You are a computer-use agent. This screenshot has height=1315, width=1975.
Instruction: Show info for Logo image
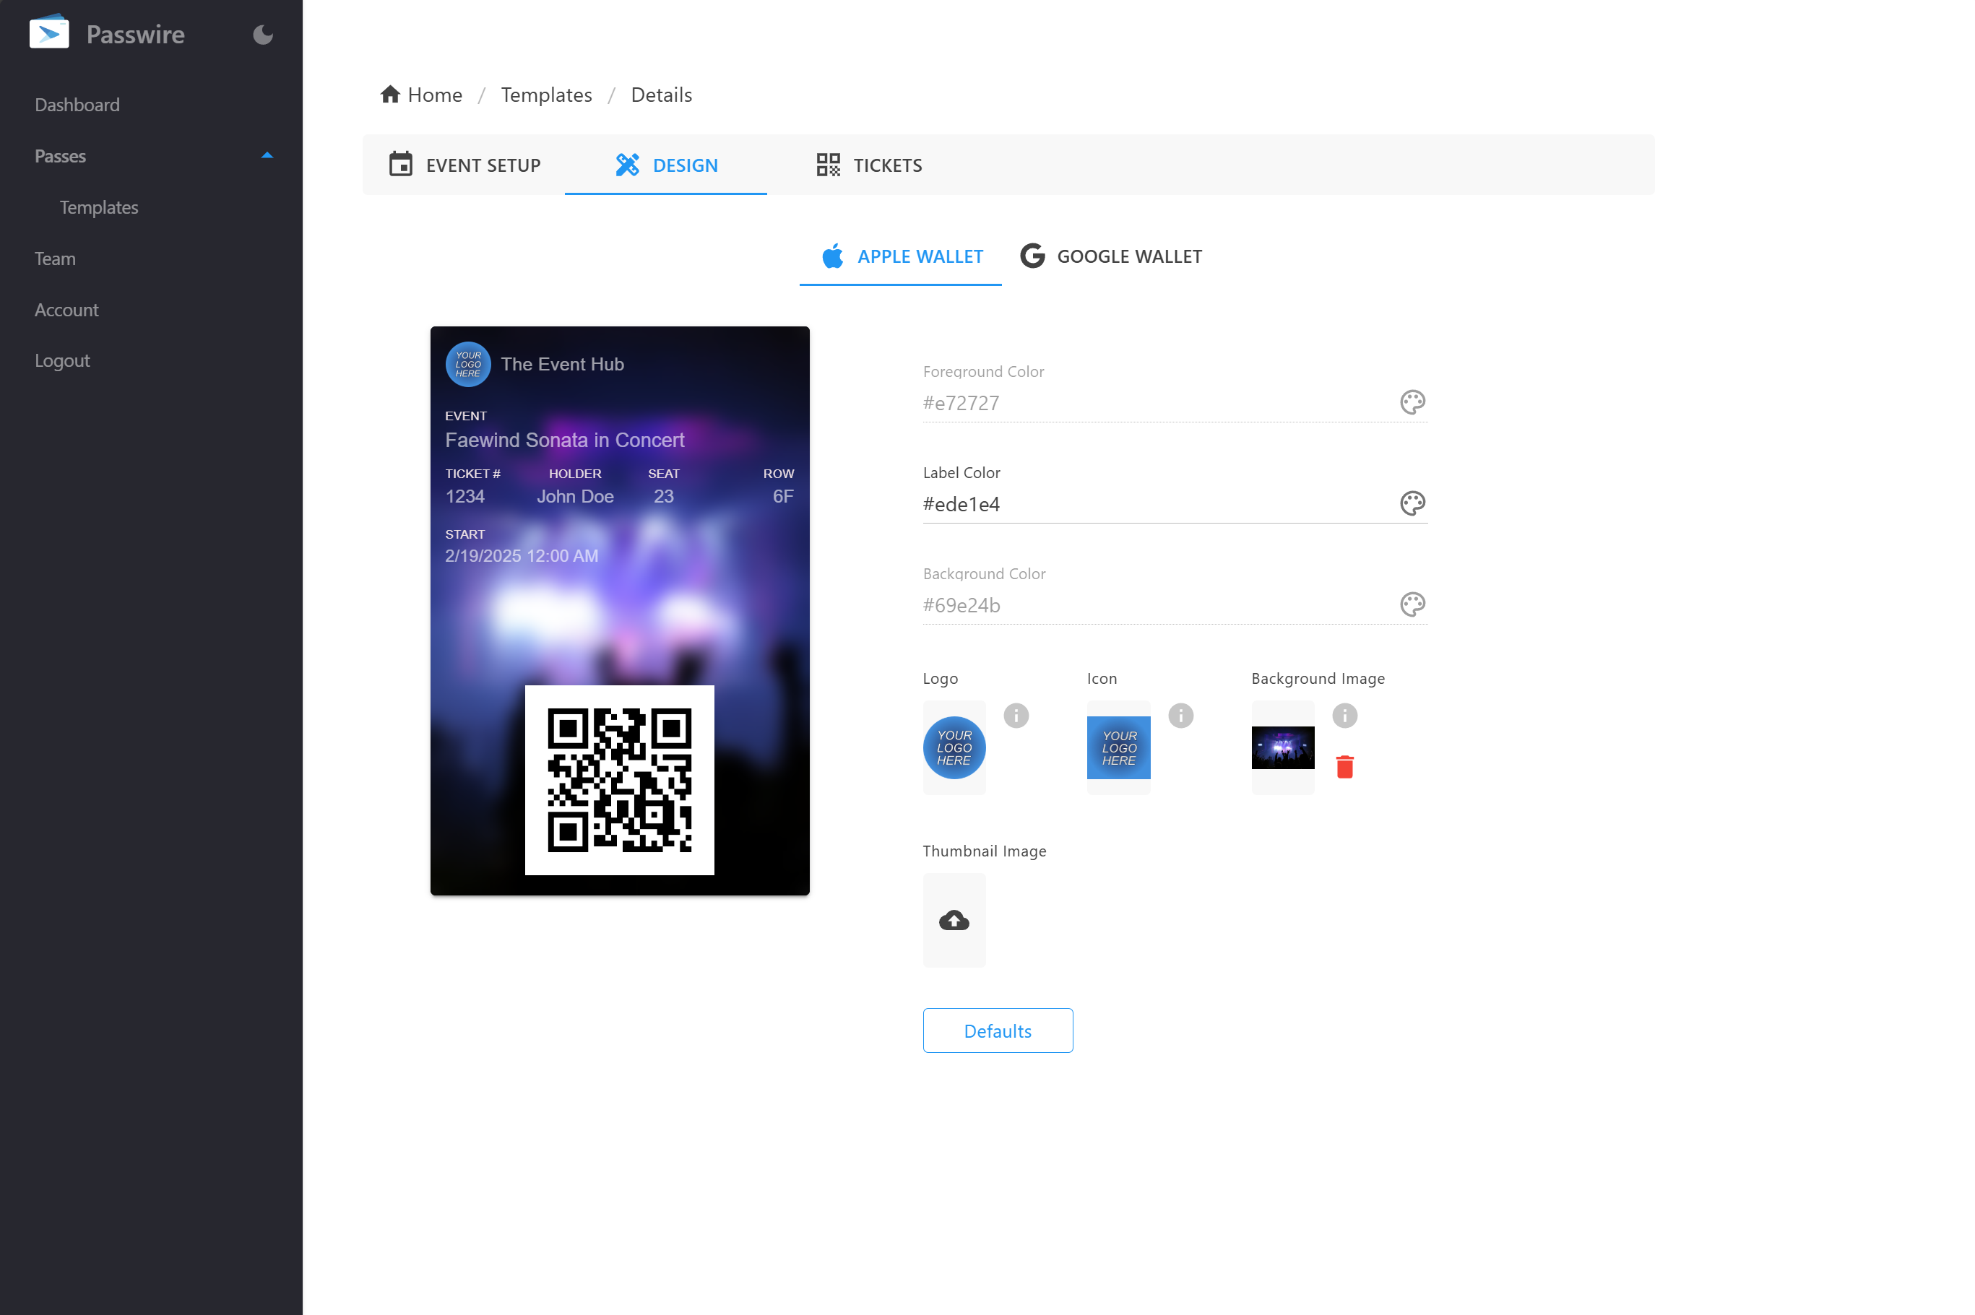(1016, 716)
